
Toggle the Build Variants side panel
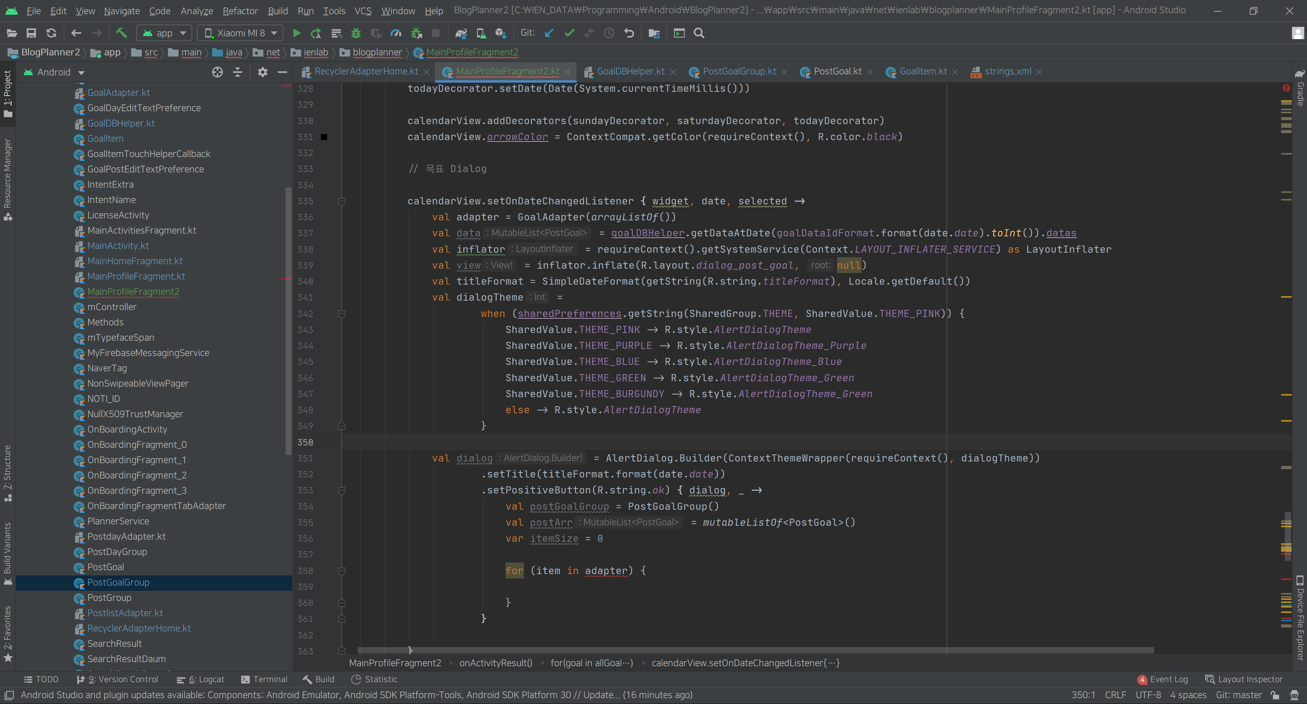pyautogui.click(x=7, y=552)
